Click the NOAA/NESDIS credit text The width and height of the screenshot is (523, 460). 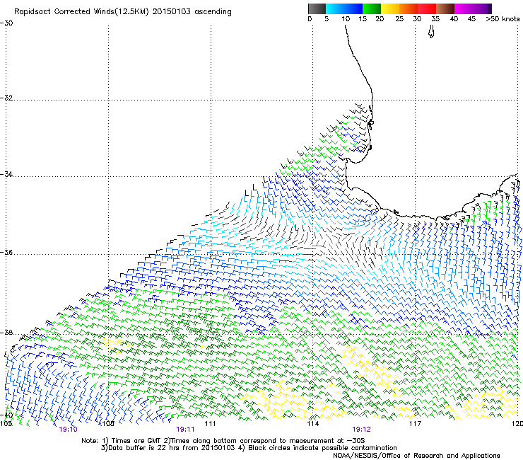click(x=416, y=456)
